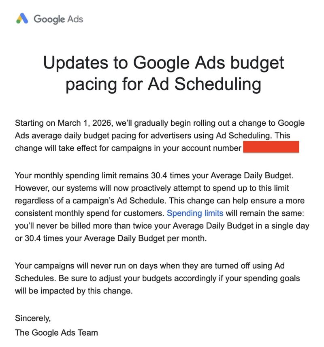
Task: Click the "Google Ads" wordmark text
Action: coord(58,19)
